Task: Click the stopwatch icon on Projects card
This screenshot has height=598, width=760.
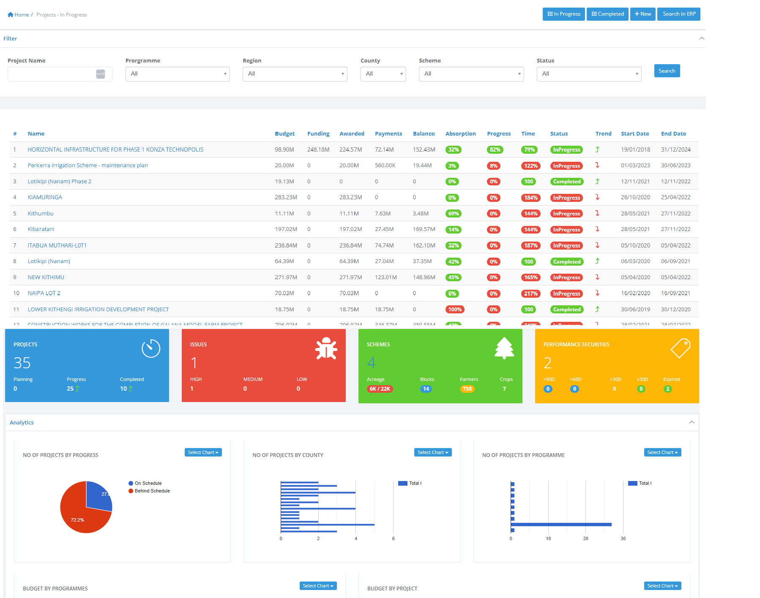Action: click(x=151, y=348)
